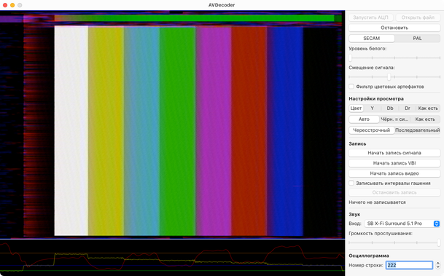444x276 pixels.
Task: Adjust the Смещение сигнала slider
Action: click(x=394, y=76)
